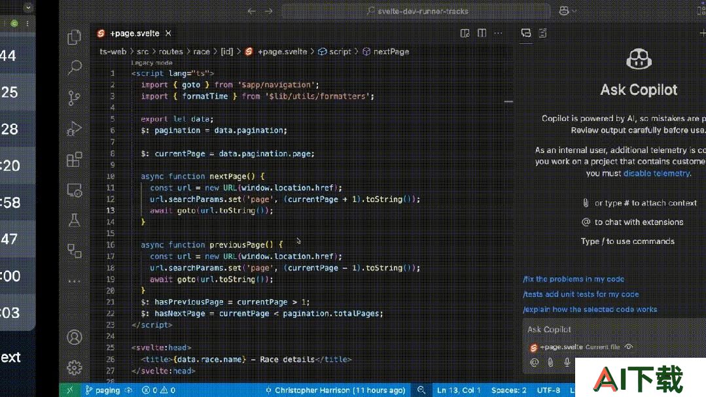The width and height of the screenshot is (706, 397).
Task: Click 'async function nextPage() {' in the editor
Action: coord(203,177)
